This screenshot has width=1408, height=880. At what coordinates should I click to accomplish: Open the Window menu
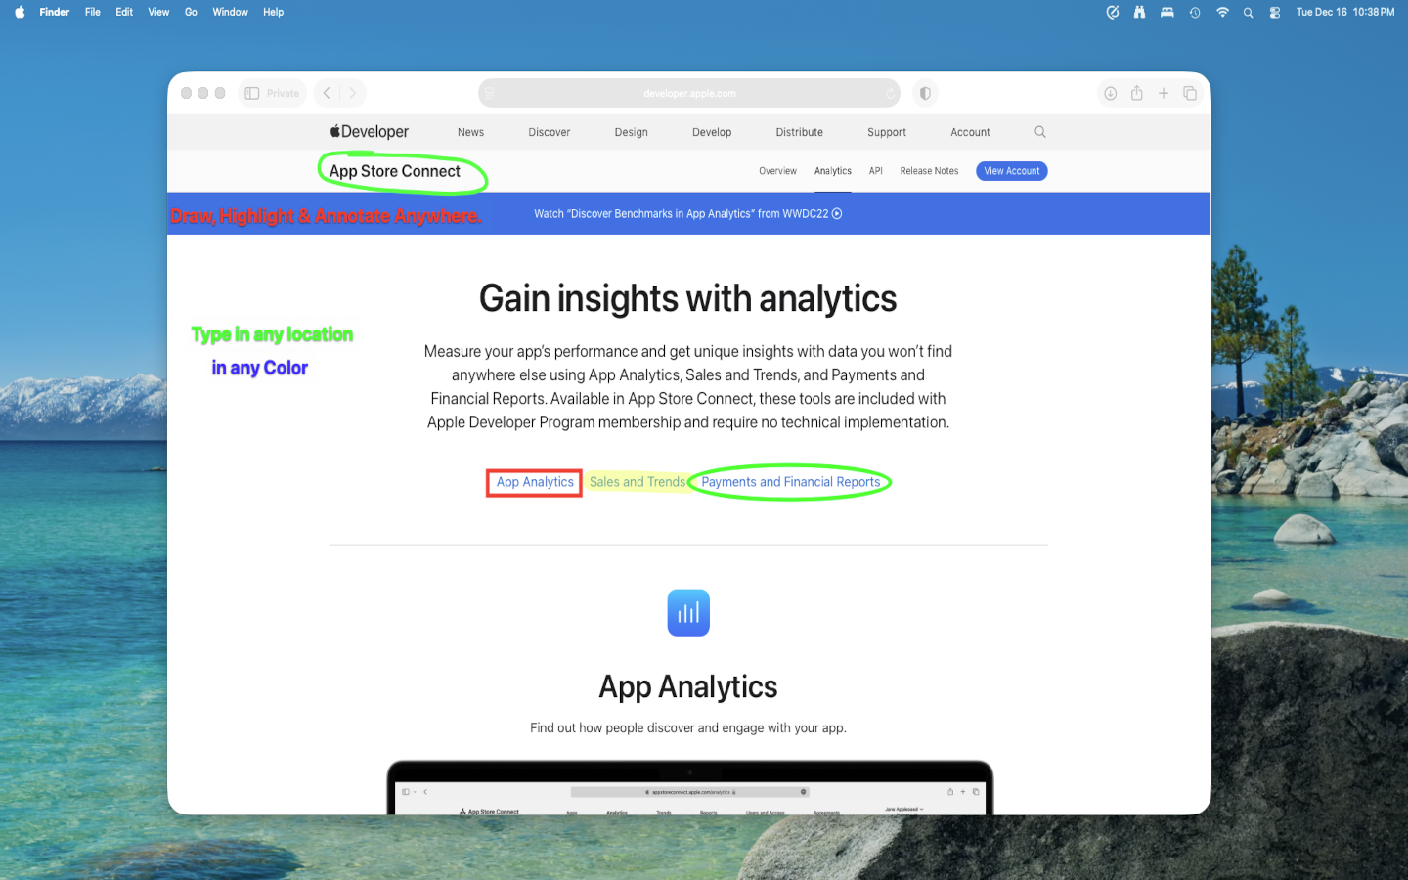(x=231, y=12)
